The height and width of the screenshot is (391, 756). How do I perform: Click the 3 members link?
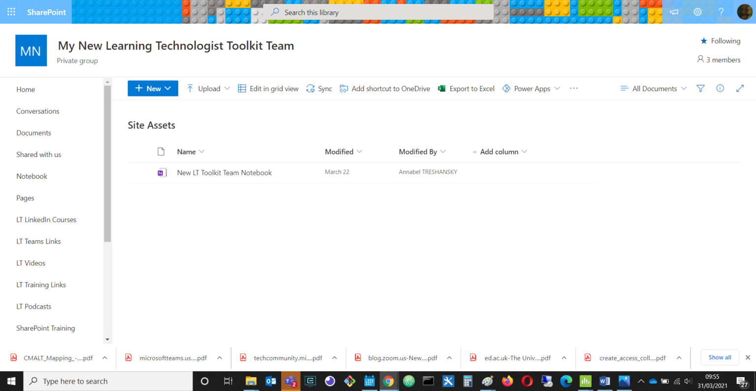pyautogui.click(x=719, y=59)
